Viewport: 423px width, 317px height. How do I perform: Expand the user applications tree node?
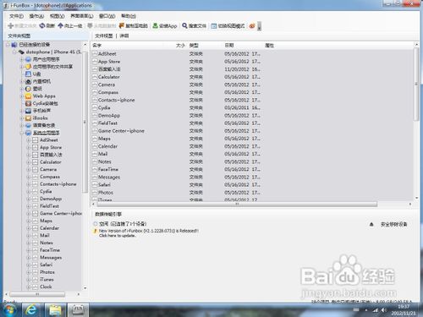[x=22, y=59]
